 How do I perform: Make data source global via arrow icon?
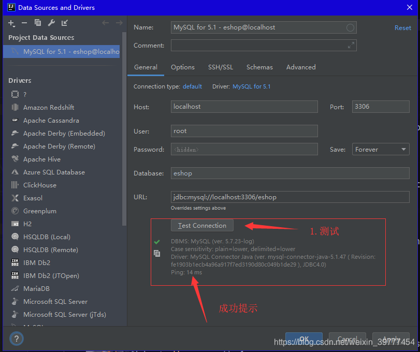65,23
